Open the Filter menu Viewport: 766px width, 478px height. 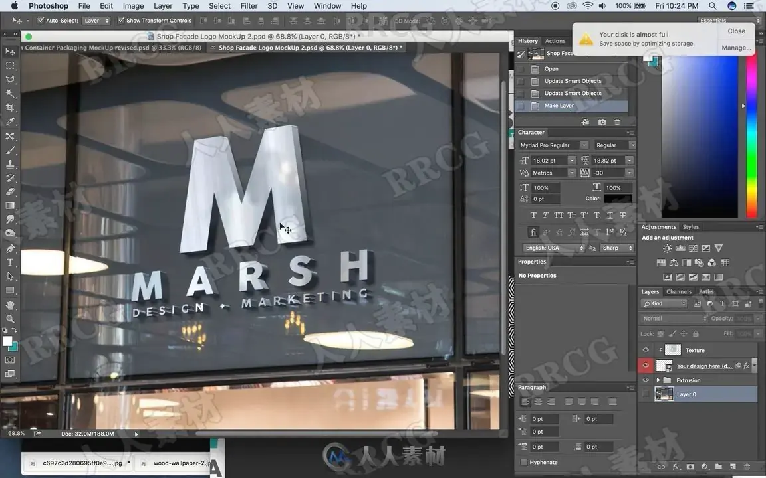coord(249,6)
